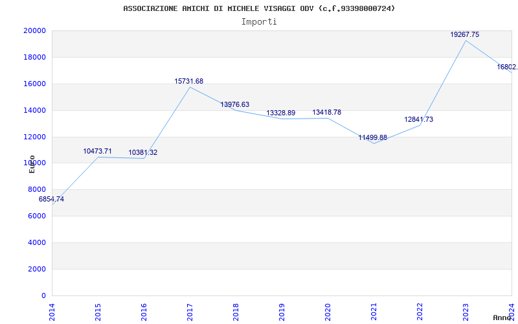Select the 13328.89 data label
The image size is (518, 324).
pos(281,113)
